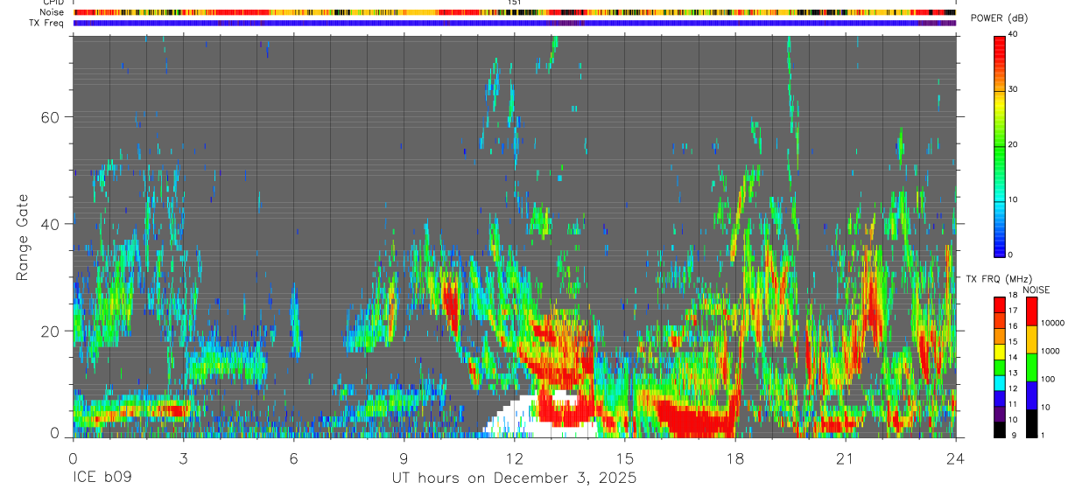The width and height of the screenshot is (1075, 496).
Task: Click the '100' label on the NOISE scale
Action: (x=1047, y=379)
